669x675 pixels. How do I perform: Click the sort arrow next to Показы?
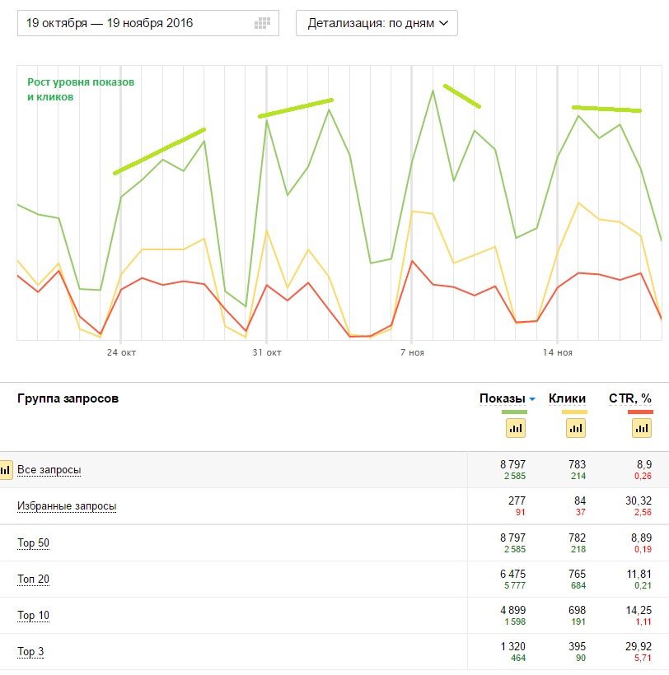(532, 400)
